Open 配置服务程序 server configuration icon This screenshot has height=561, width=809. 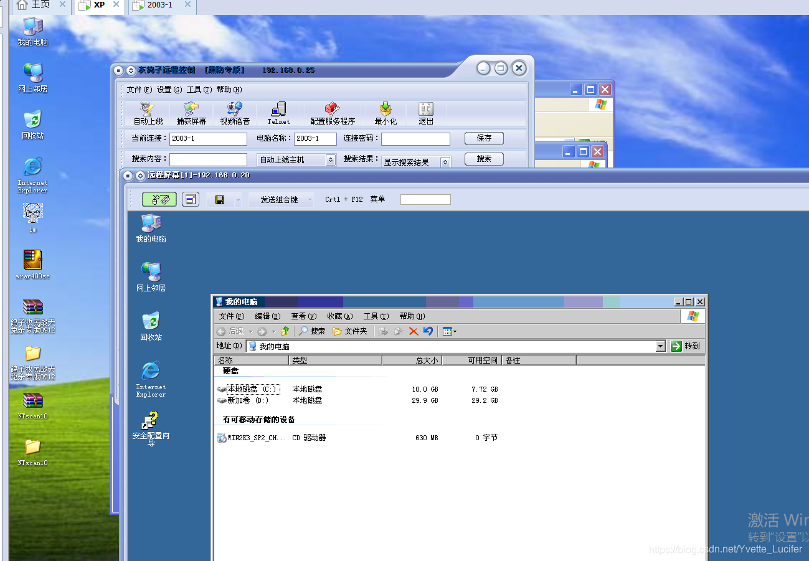pyautogui.click(x=333, y=114)
